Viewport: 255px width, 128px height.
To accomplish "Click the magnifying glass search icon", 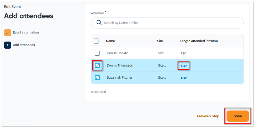I will click(99, 23).
